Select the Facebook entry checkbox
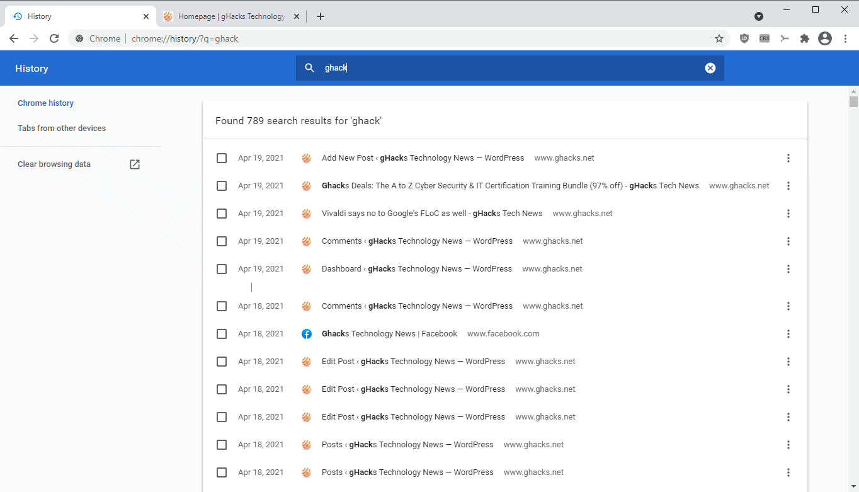This screenshot has width=859, height=492. tap(222, 334)
